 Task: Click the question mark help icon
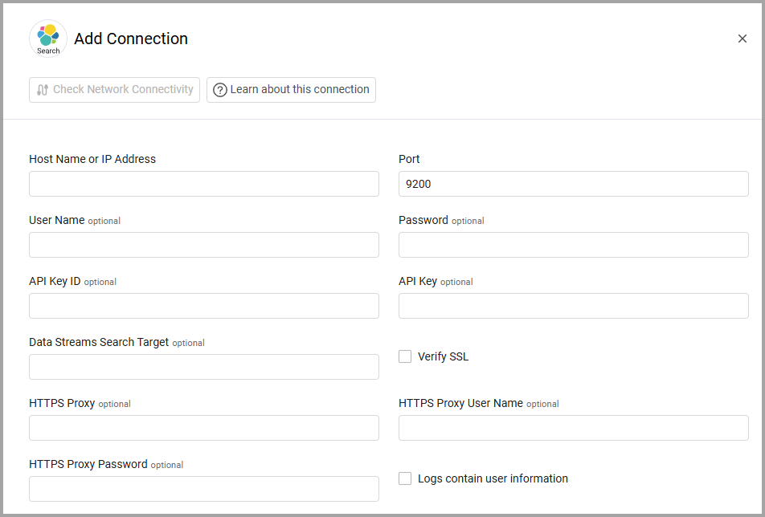coord(219,90)
